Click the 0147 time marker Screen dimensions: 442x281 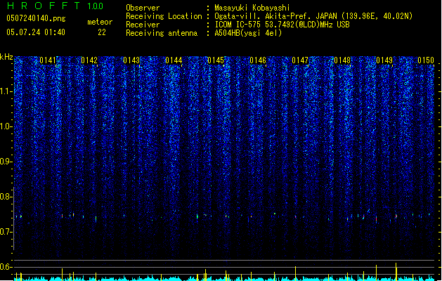pos(300,60)
